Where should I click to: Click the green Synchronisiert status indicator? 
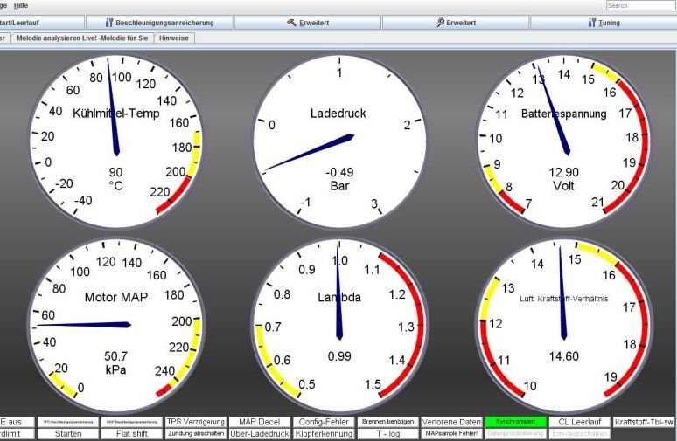[x=515, y=422]
